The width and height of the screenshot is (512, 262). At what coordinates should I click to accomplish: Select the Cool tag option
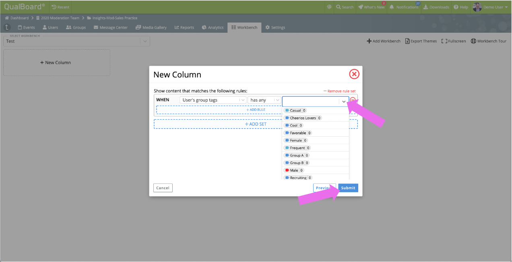click(316, 125)
